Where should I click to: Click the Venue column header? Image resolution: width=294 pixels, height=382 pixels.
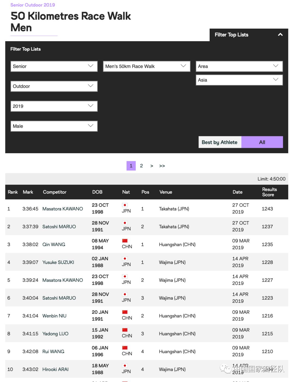point(166,192)
